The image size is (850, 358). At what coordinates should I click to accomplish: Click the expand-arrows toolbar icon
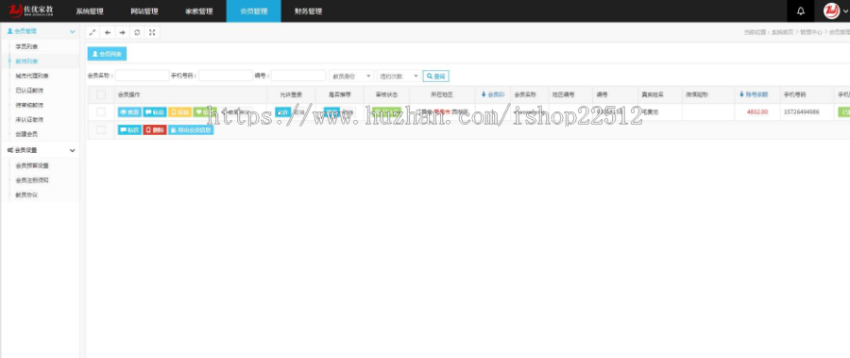[93, 32]
